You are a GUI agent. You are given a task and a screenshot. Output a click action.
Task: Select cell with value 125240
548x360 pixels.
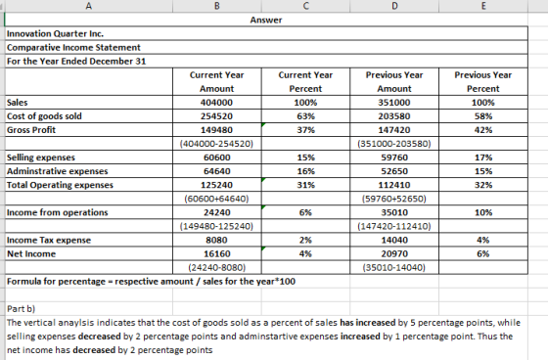217,185
